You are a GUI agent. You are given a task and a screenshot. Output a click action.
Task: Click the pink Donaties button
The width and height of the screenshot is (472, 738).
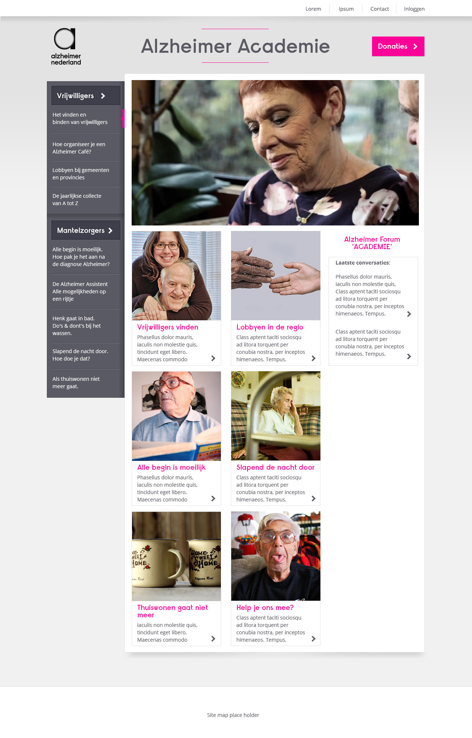point(398,46)
